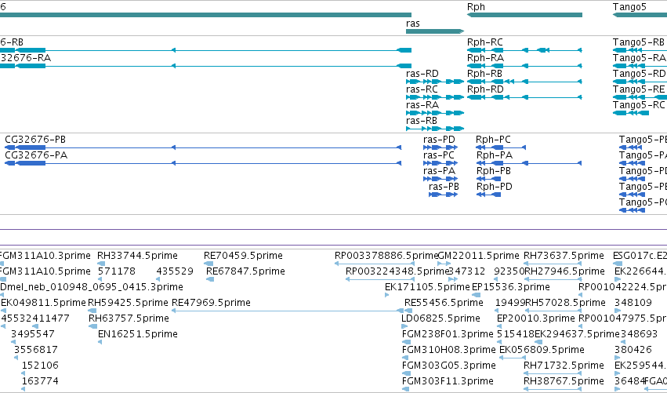Click EST RH38767.5prime
Viewport: 667px width, 393px height.
[x=553, y=389]
